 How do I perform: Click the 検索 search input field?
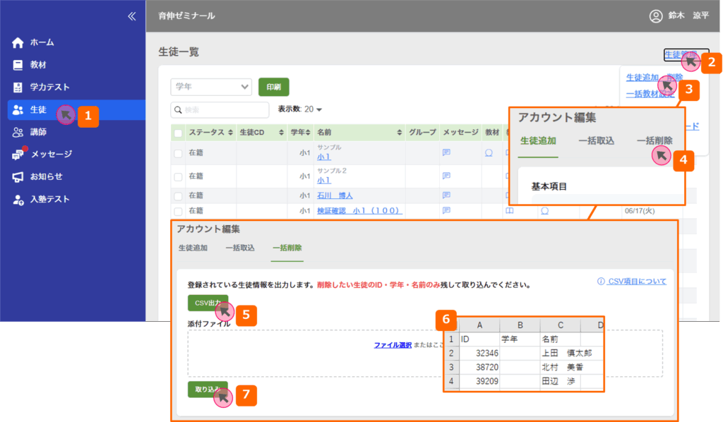[x=220, y=110]
